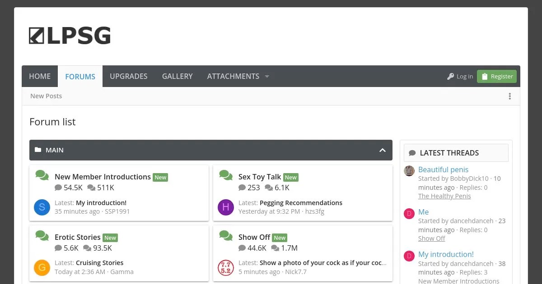The width and height of the screenshot is (542, 284).
Task: Open the New Posts page
Action: [x=46, y=96]
